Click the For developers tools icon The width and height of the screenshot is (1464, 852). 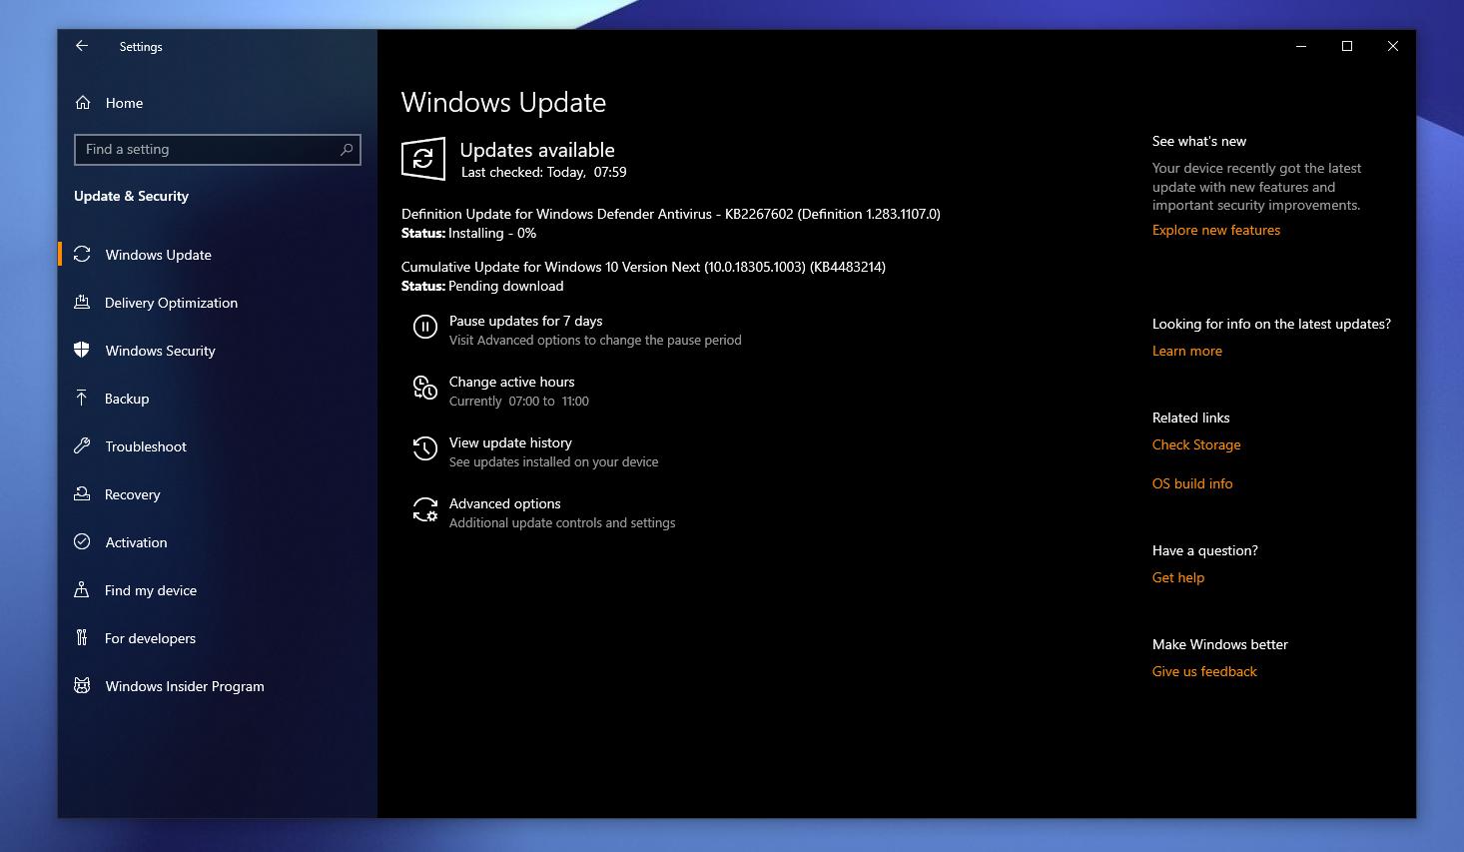(82, 638)
